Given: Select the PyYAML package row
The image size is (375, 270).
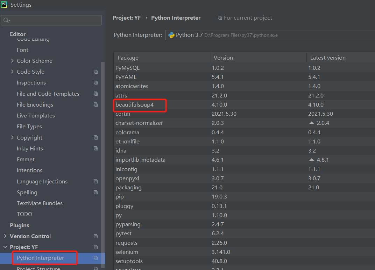Looking at the screenshot, I should click(245, 77).
